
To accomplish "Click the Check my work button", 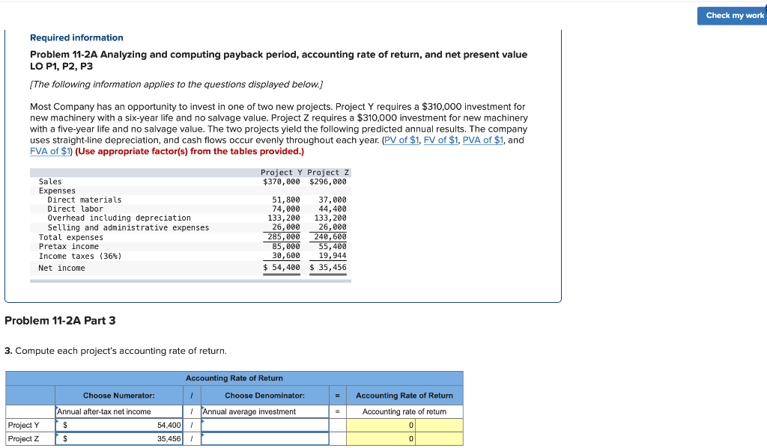I will (x=732, y=15).
